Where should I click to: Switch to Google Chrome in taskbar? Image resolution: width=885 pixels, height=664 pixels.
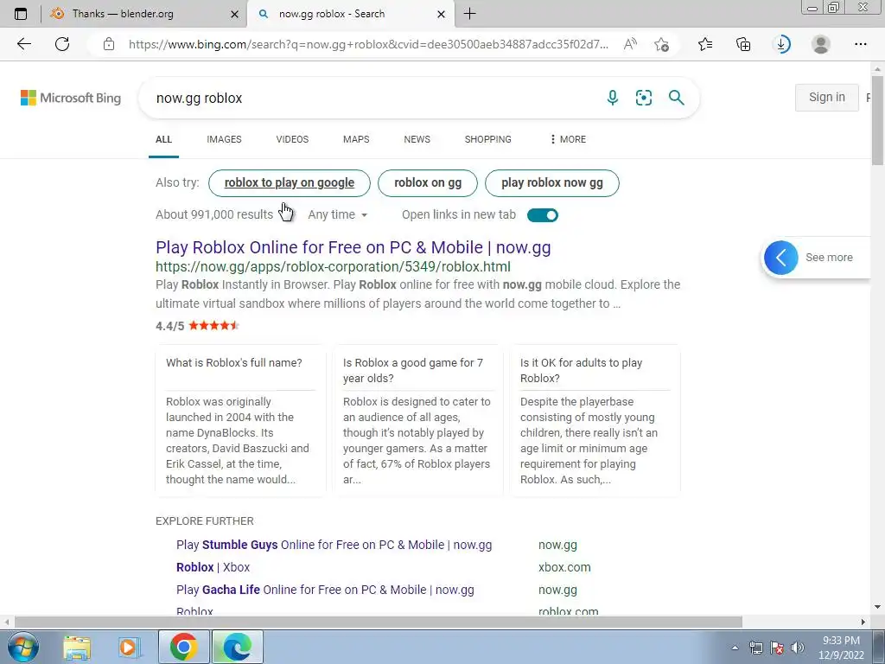pos(183,647)
